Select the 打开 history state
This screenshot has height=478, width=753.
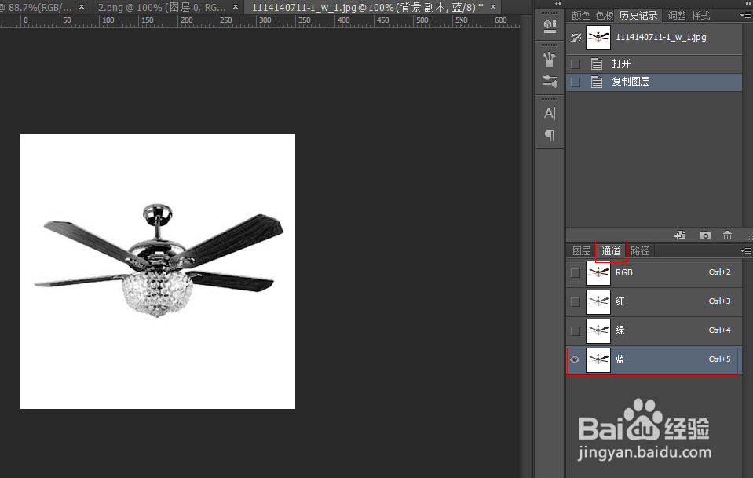coord(654,64)
